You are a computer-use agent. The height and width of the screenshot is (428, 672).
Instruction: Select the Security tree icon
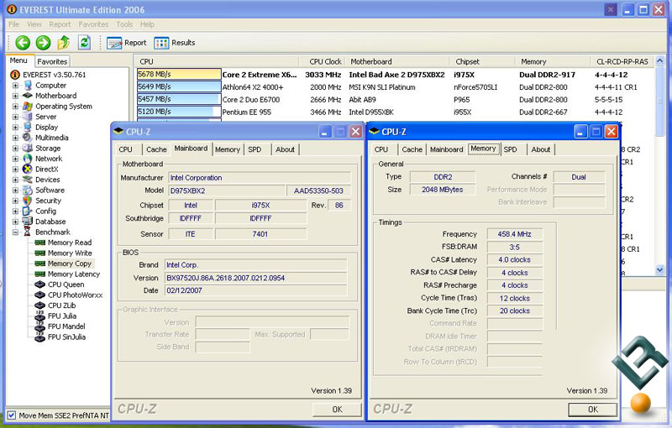pyautogui.click(x=28, y=201)
